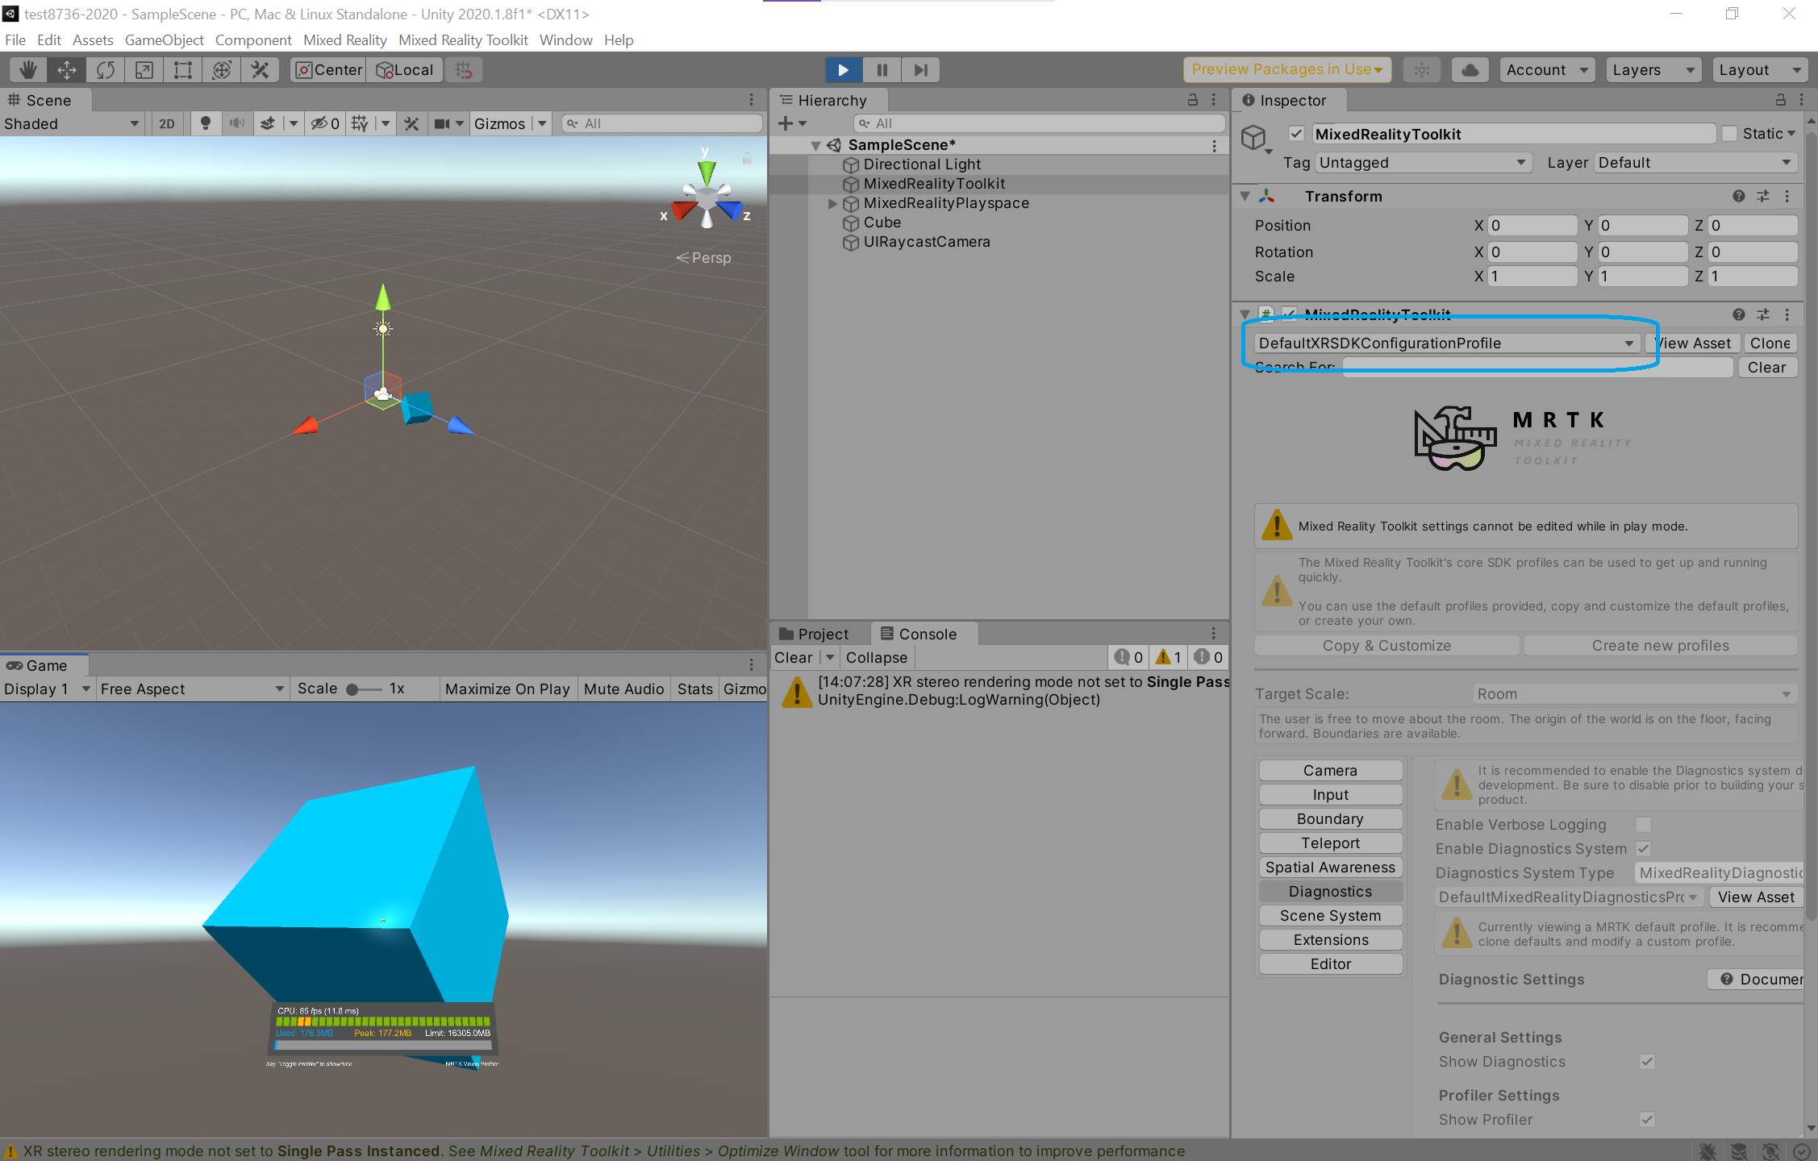Select the Console tab
Image resolution: width=1818 pixels, height=1161 pixels.
[x=926, y=634]
